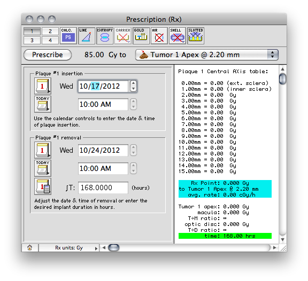Click the duration calculator calendar icon
Image resolution: width=308 pixels, height=281 pixels.
coord(43,186)
